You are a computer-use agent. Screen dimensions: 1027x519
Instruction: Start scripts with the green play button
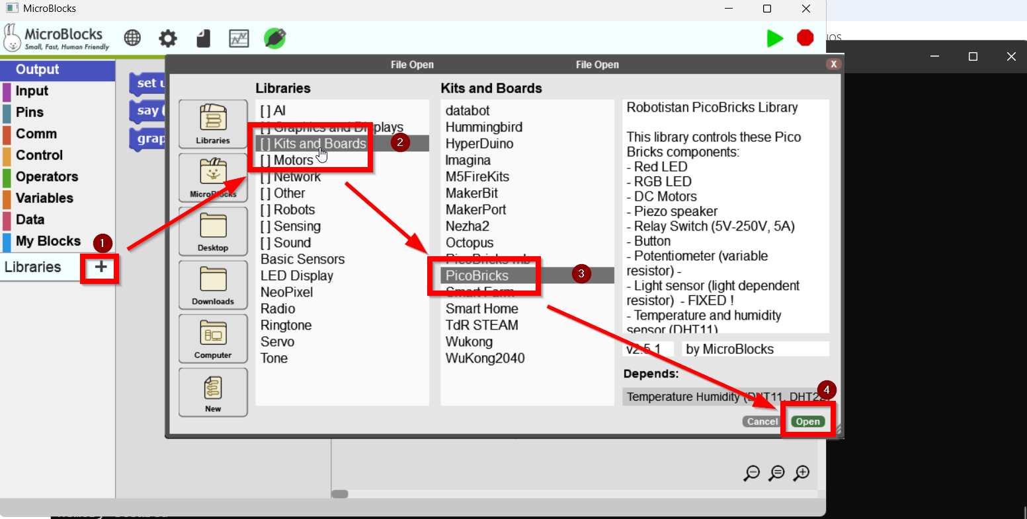tap(774, 38)
